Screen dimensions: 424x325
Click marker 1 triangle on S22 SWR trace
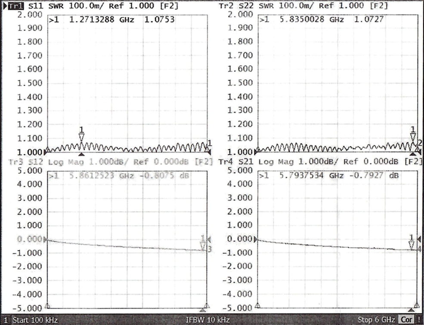tap(413, 137)
